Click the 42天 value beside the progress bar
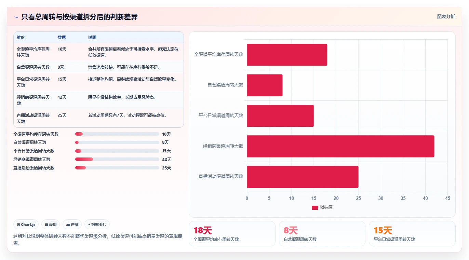This screenshot has height=260, width=469. click(167, 160)
